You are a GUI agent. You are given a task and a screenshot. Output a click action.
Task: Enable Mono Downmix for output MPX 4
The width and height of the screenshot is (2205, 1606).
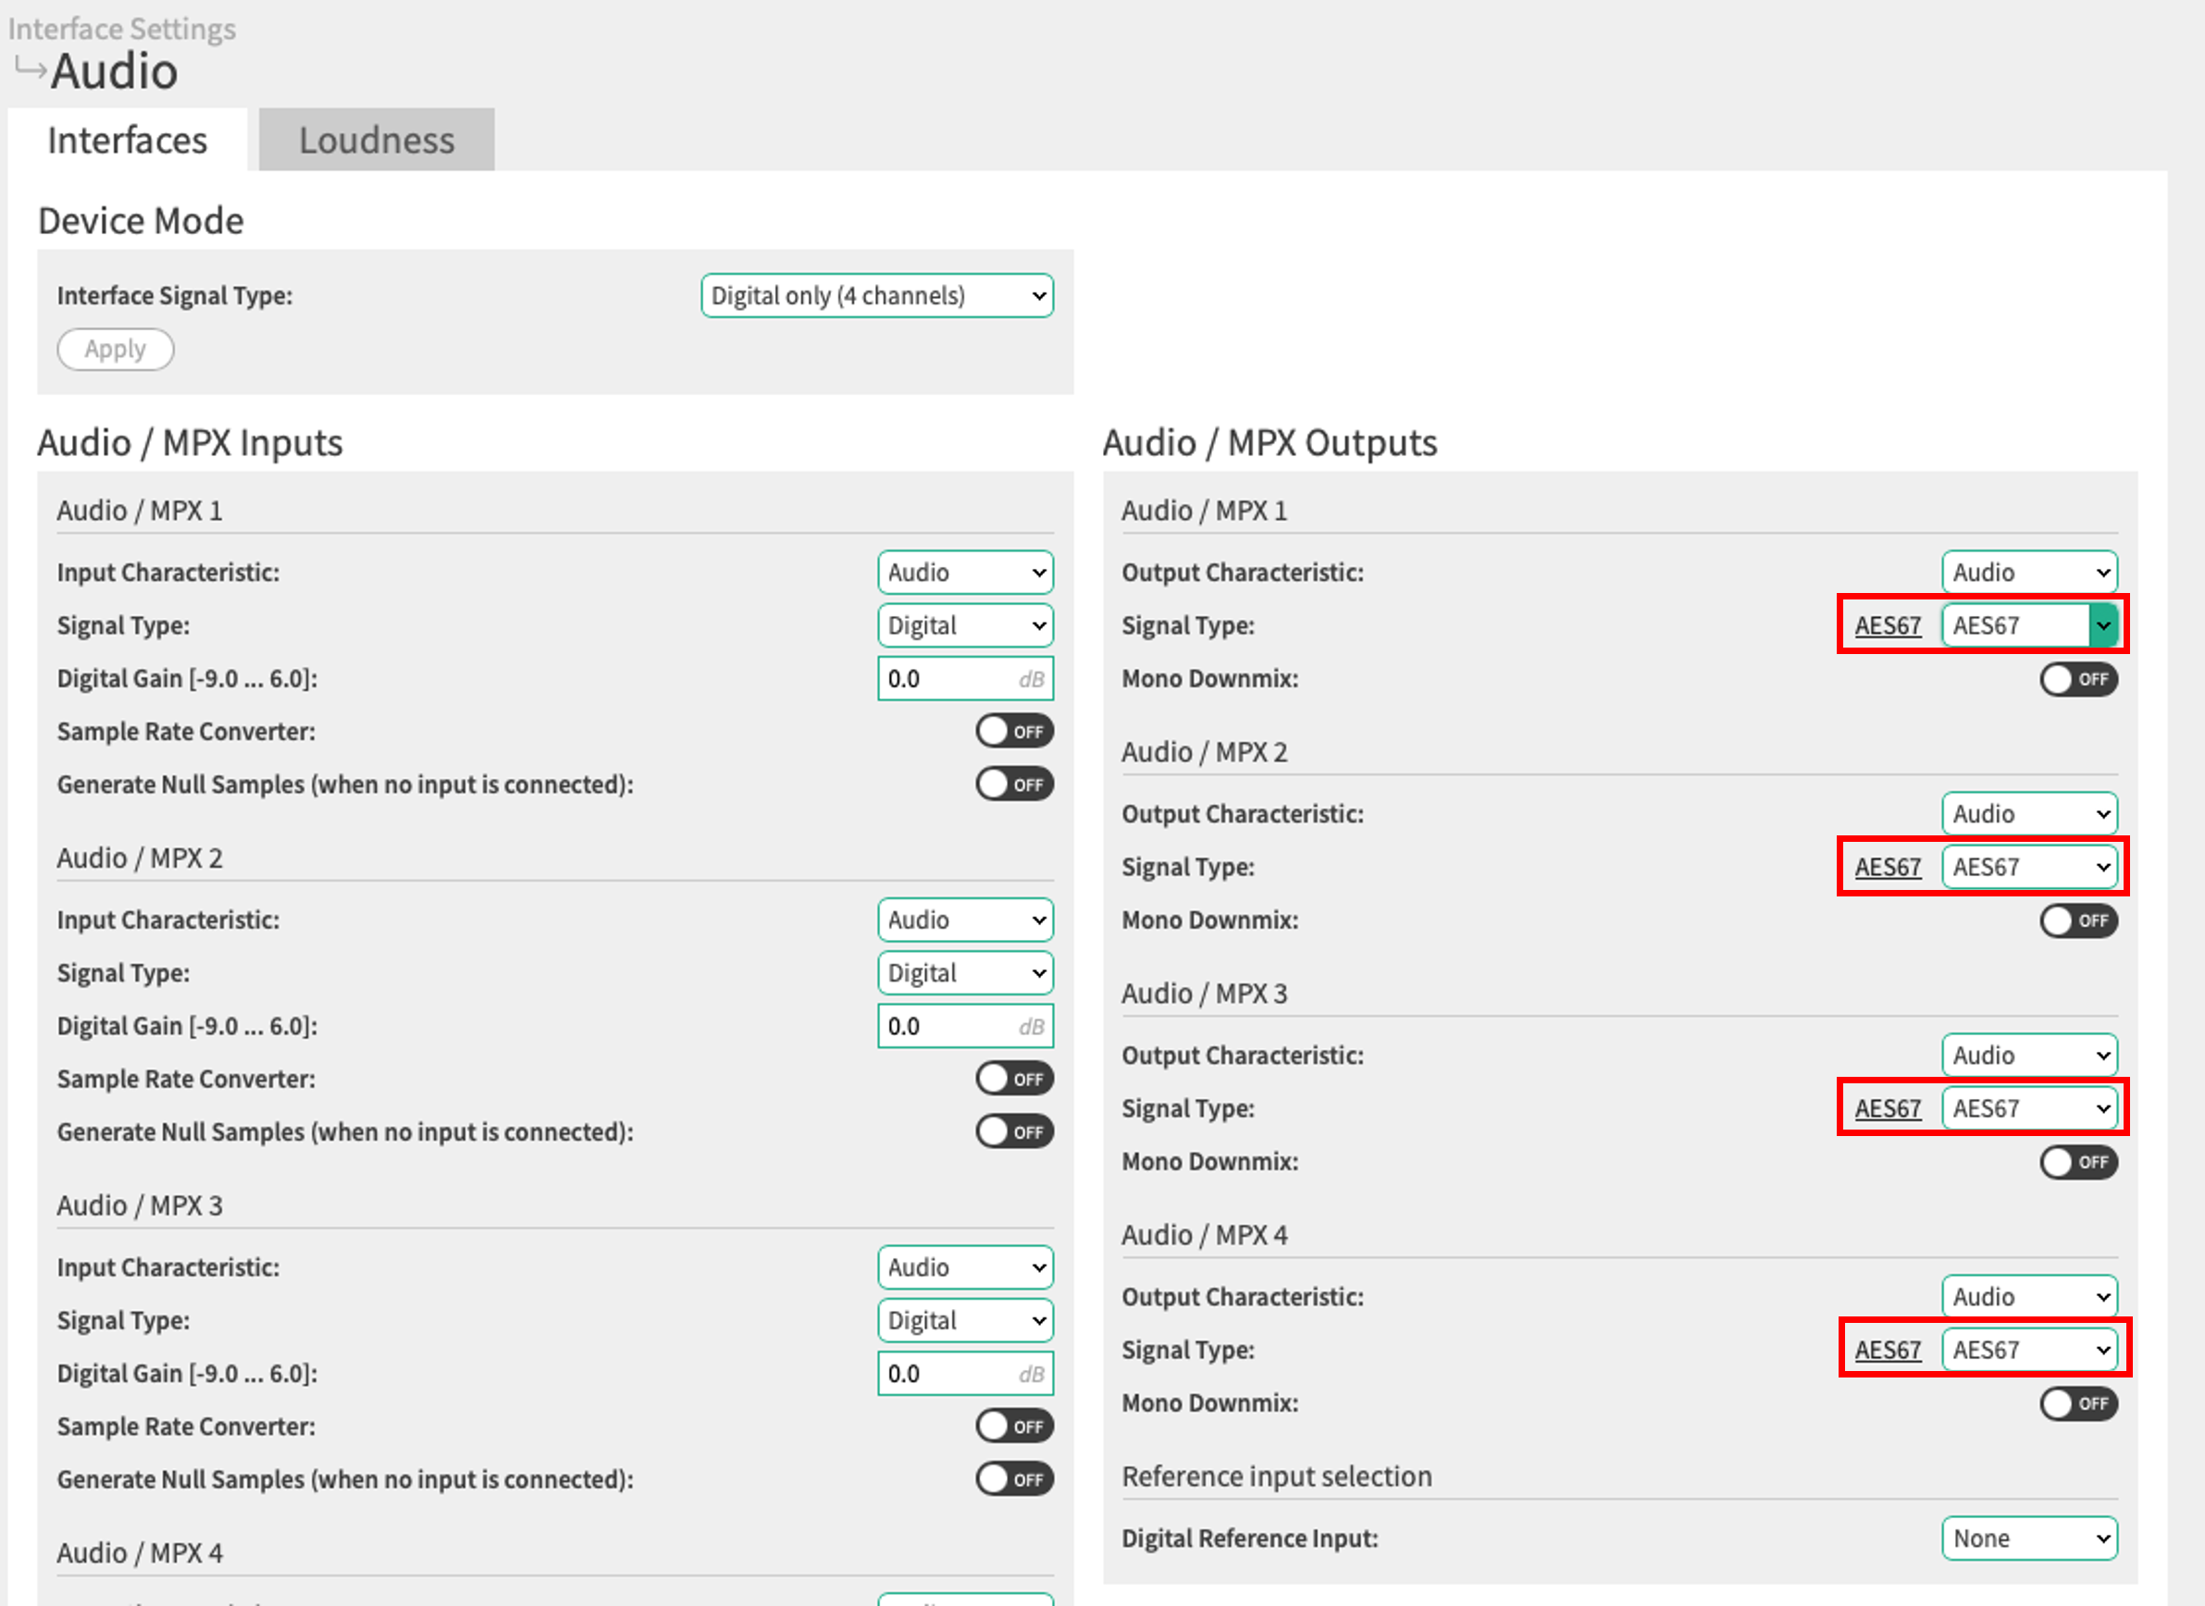tap(2077, 1402)
